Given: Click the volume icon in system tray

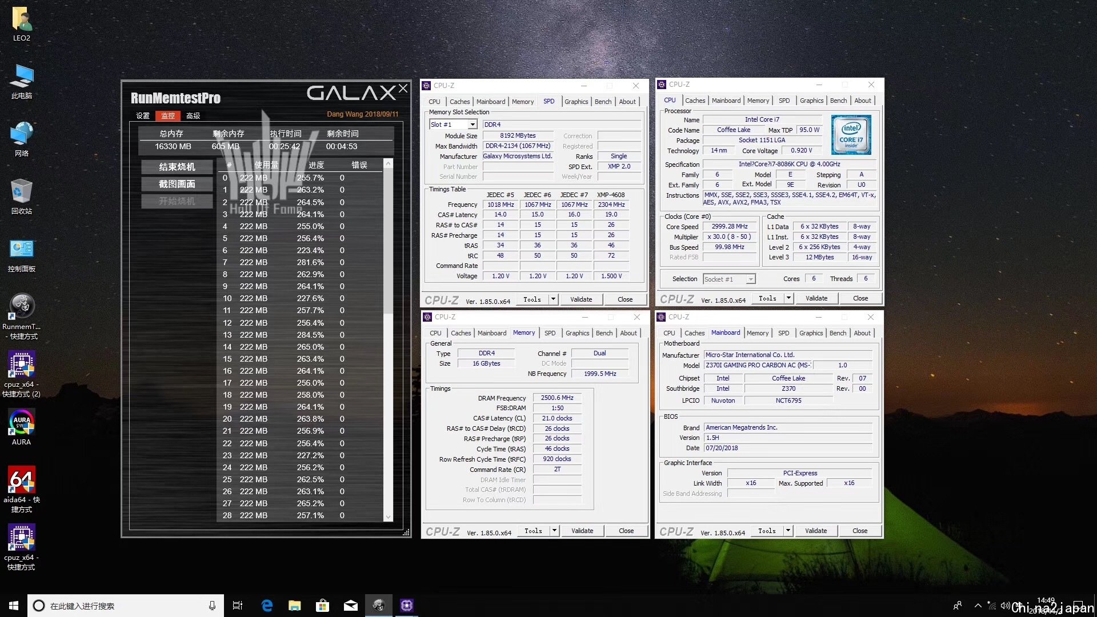Looking at the screenshot, I should tap(1005, 606).
